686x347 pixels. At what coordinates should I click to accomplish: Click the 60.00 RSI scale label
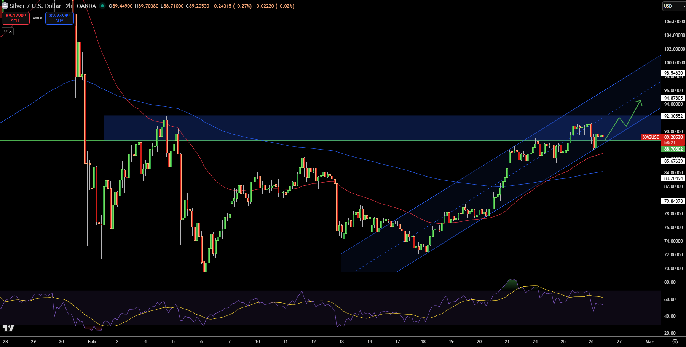[x=670, y=299]
